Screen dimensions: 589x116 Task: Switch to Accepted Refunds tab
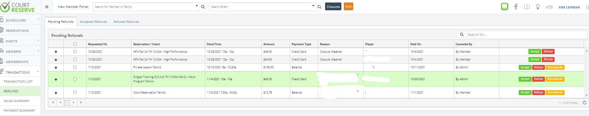click(93, 22)
